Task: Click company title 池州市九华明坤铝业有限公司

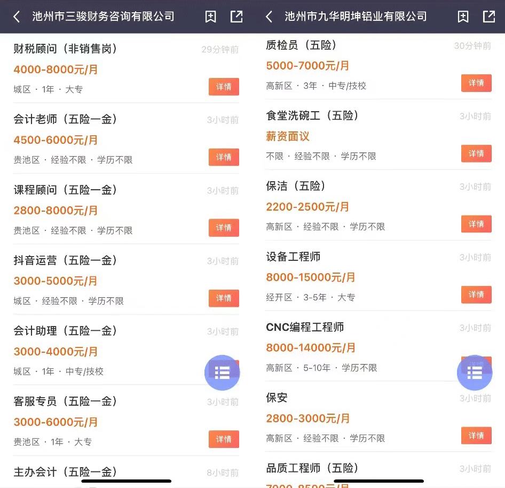Action: [356, 17]
